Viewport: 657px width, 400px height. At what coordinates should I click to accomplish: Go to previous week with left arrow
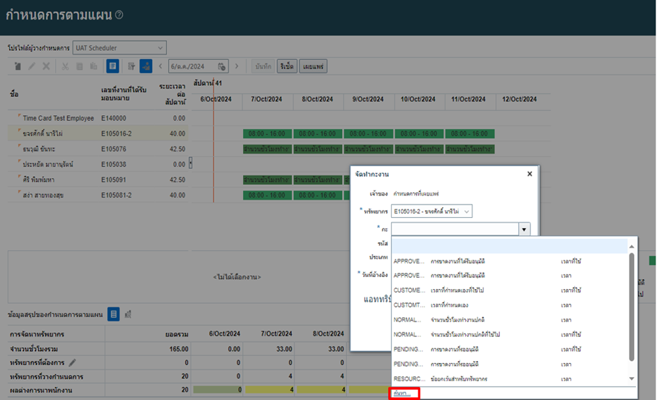[x=161, y=66]
